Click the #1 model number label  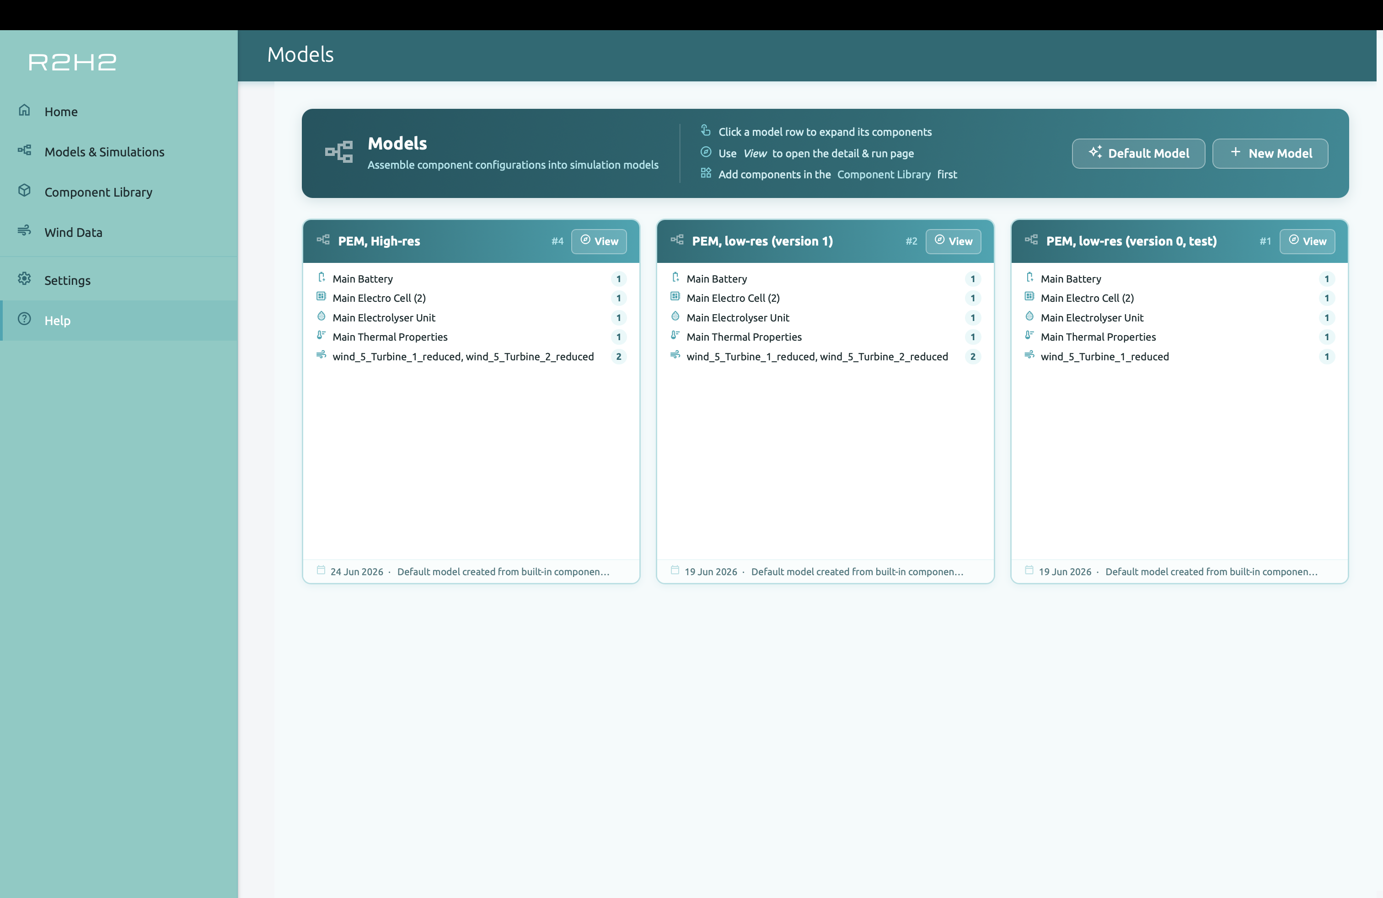[x=1265, y=241]
